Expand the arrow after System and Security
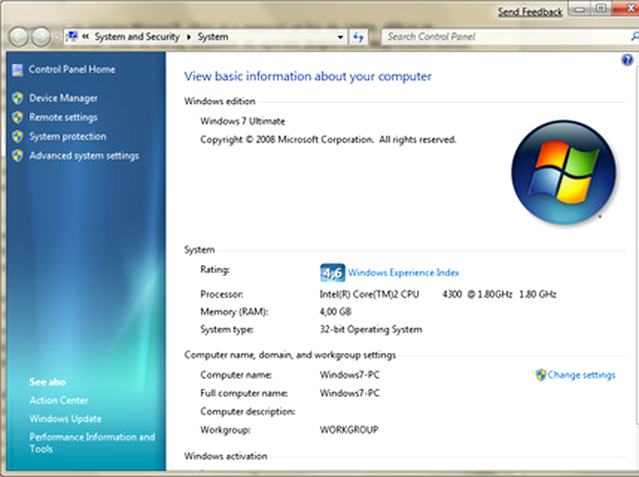Viewport: 639px width, 477px height. 188,37
